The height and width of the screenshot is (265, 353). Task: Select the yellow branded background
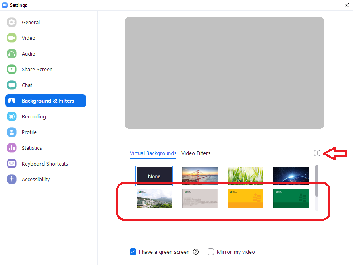pyautogui.click(x=245, y=199)
